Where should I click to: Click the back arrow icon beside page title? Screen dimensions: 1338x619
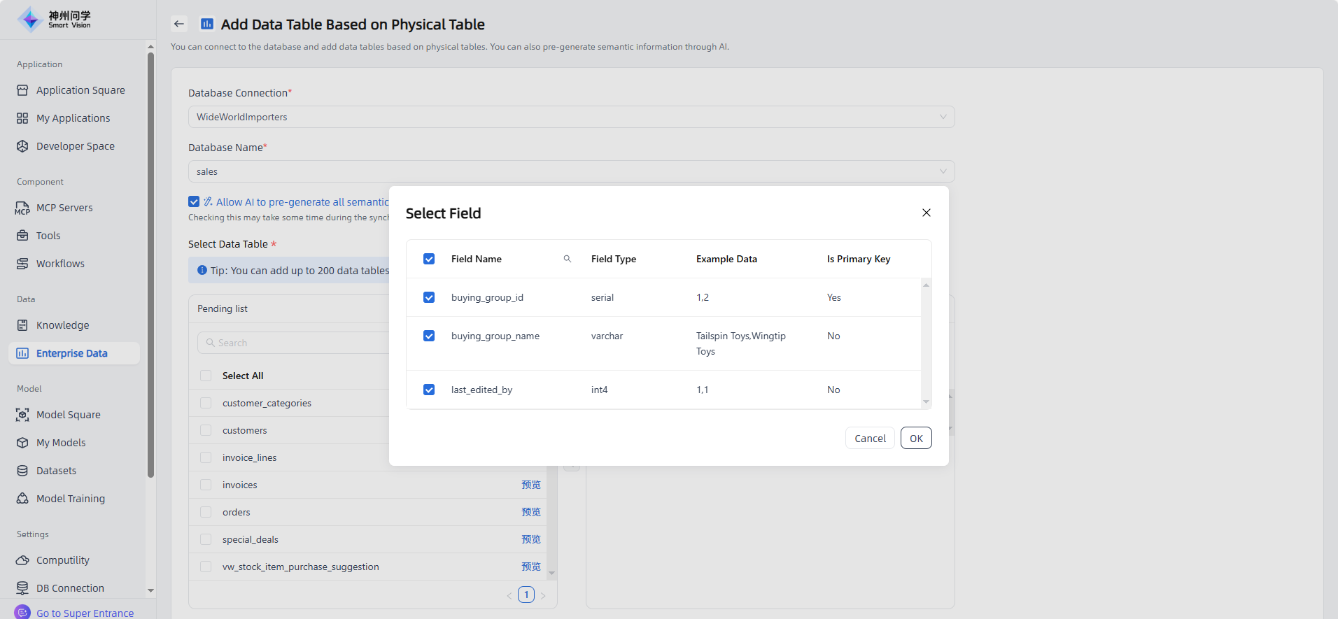(179, 24)
